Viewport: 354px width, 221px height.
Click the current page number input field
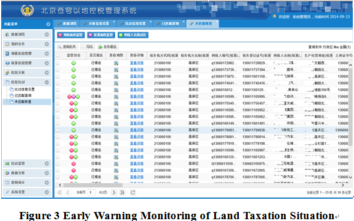[x=91, y=193]
